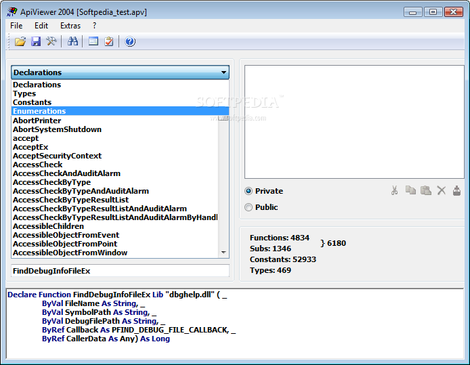Click the Constants: 52933 statistic
This screenshot has height=365, width=470.
[x=283, y=259]
